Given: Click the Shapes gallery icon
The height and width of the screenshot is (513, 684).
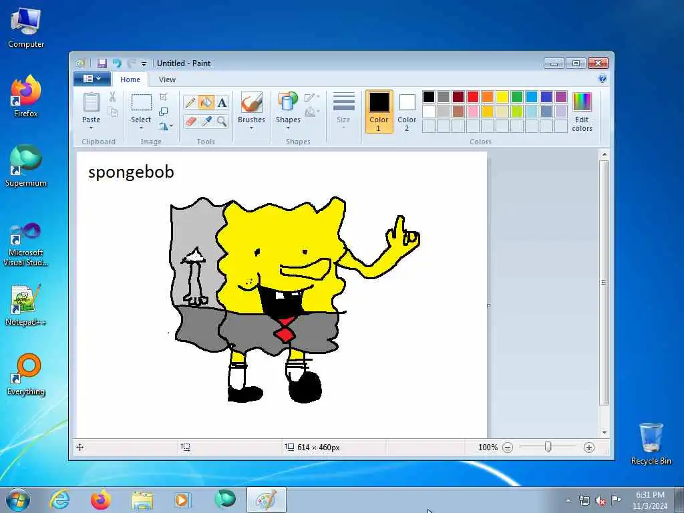Looking at the screenshot, I should (x=287, y=103).
